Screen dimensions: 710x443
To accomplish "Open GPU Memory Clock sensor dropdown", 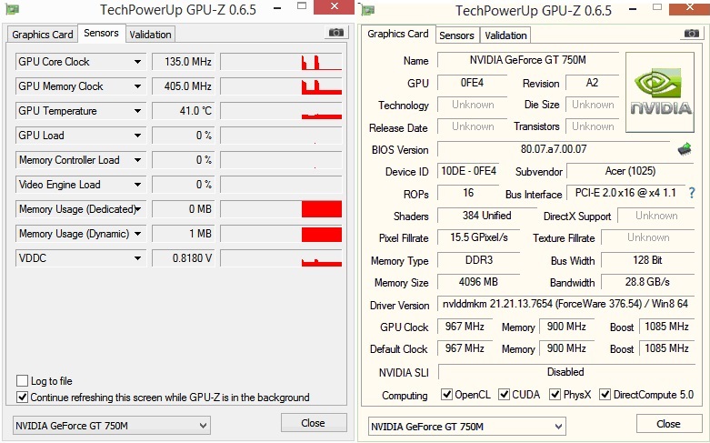I will [137, 86].
